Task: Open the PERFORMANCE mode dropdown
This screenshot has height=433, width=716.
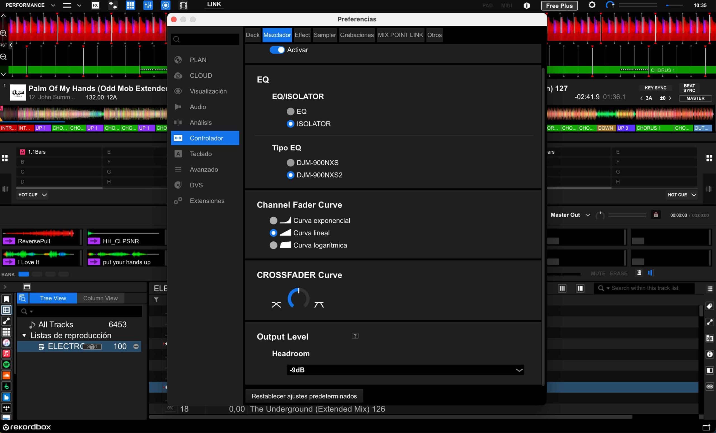Action: 53,5
